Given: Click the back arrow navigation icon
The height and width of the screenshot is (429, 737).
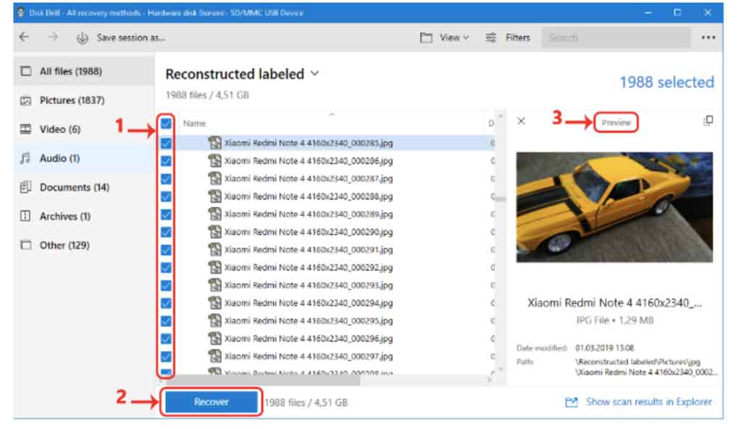Looking at the screenshot, I should click(x=25, y=38).
